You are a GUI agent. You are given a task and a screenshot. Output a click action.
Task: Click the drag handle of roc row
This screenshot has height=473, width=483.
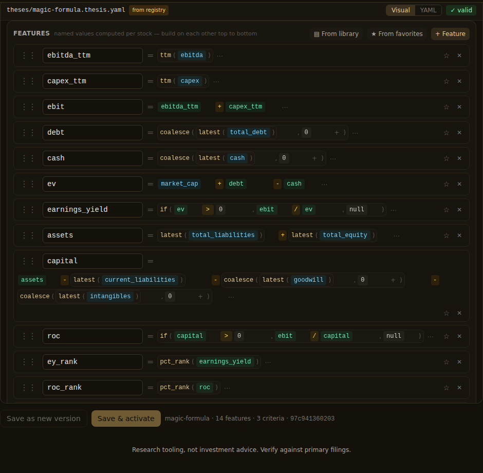(28, 336)
